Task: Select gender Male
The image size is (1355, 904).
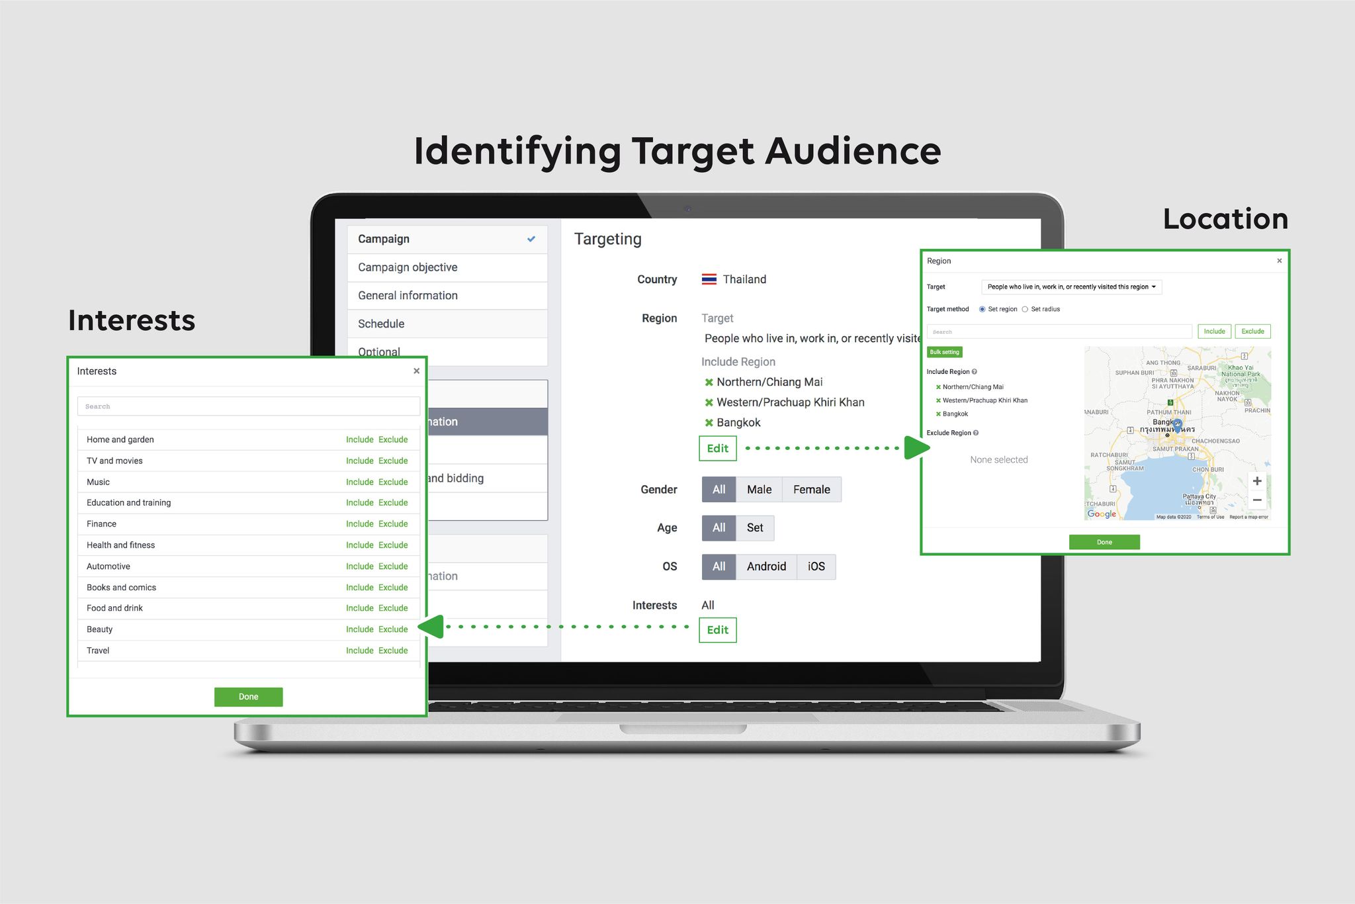Action: pos(759,490)
